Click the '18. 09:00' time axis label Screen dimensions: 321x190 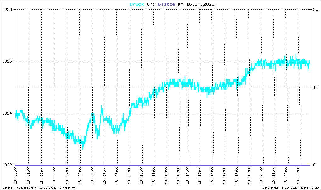[x=129, y=175]
